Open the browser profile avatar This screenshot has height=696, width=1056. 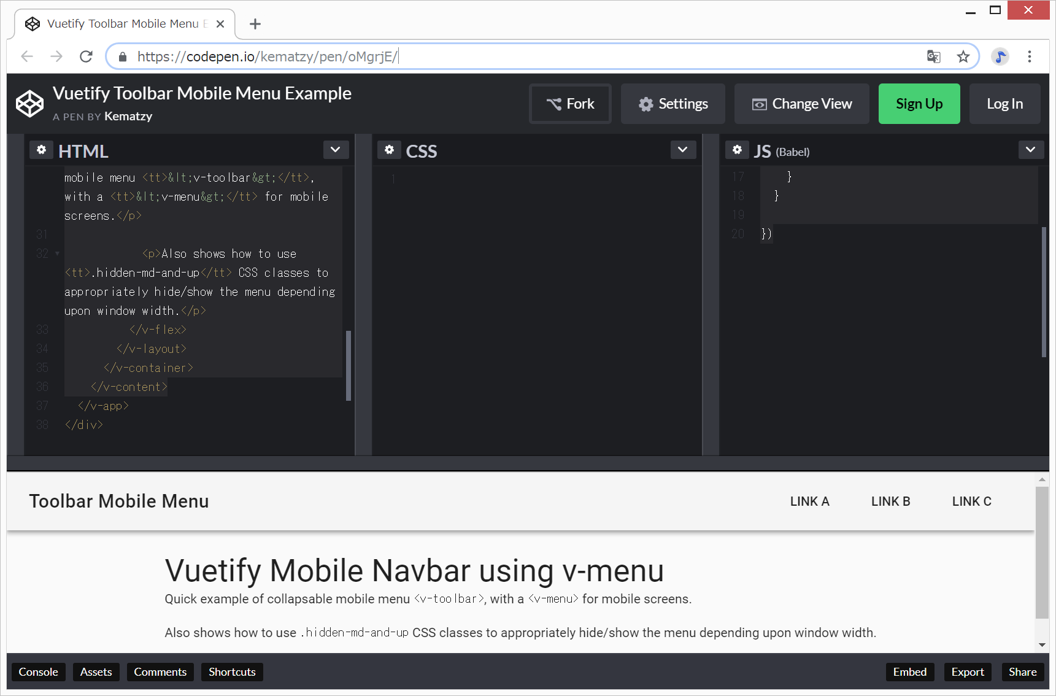point(1000,56)
